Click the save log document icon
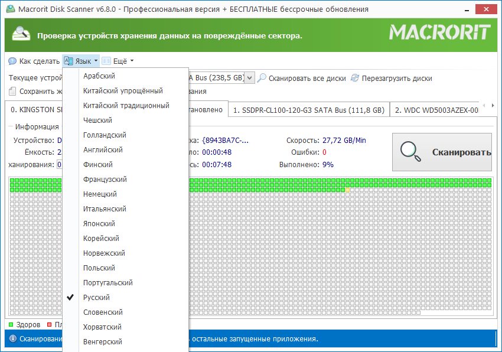 point(12,92)
